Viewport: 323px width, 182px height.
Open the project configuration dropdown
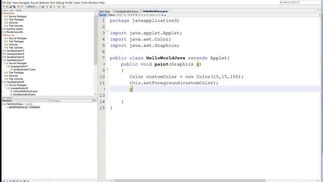click(33, 7)
